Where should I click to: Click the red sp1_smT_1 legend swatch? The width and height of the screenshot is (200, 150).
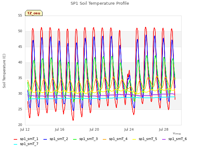(15, 139)
